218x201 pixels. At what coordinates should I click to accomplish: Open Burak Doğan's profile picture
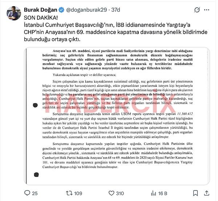click(14, 13)
